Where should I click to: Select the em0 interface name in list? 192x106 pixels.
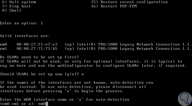click(x=4, y=45)
